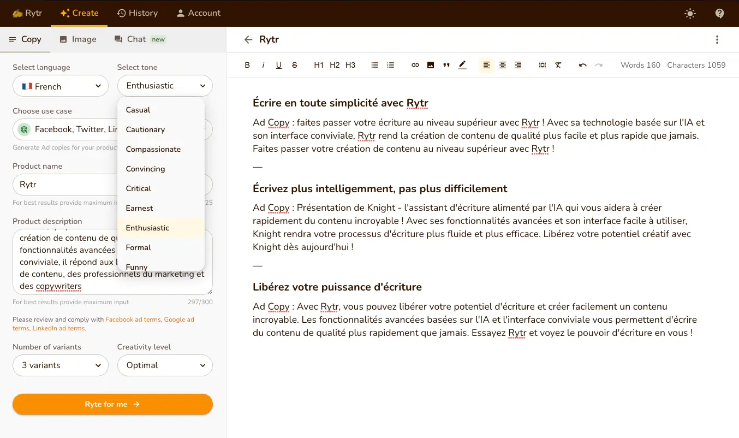Viewport: 739px width, 438px height.
Task: Select Convincing tone option
Action: coord(161,169)
